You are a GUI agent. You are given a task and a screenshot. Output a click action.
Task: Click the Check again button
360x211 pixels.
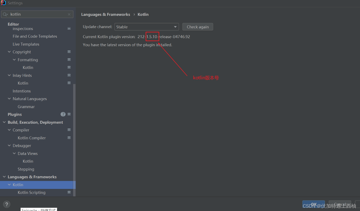click(x=198, y=27)
